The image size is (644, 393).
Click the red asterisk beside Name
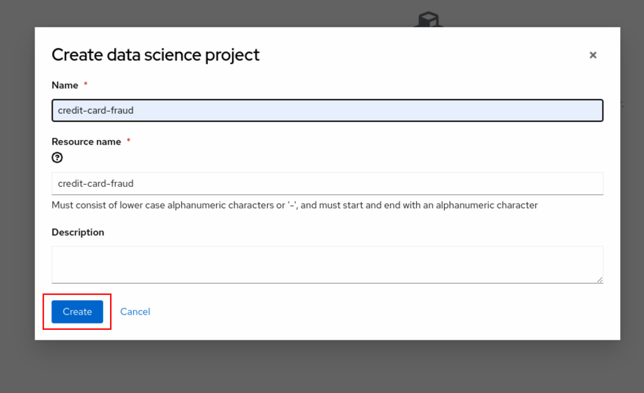click(x=85, y=85)
